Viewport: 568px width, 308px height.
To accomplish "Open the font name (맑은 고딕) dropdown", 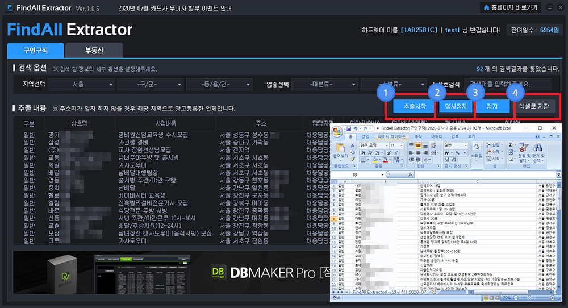I will pyautogui.click(x=387, y=145).
